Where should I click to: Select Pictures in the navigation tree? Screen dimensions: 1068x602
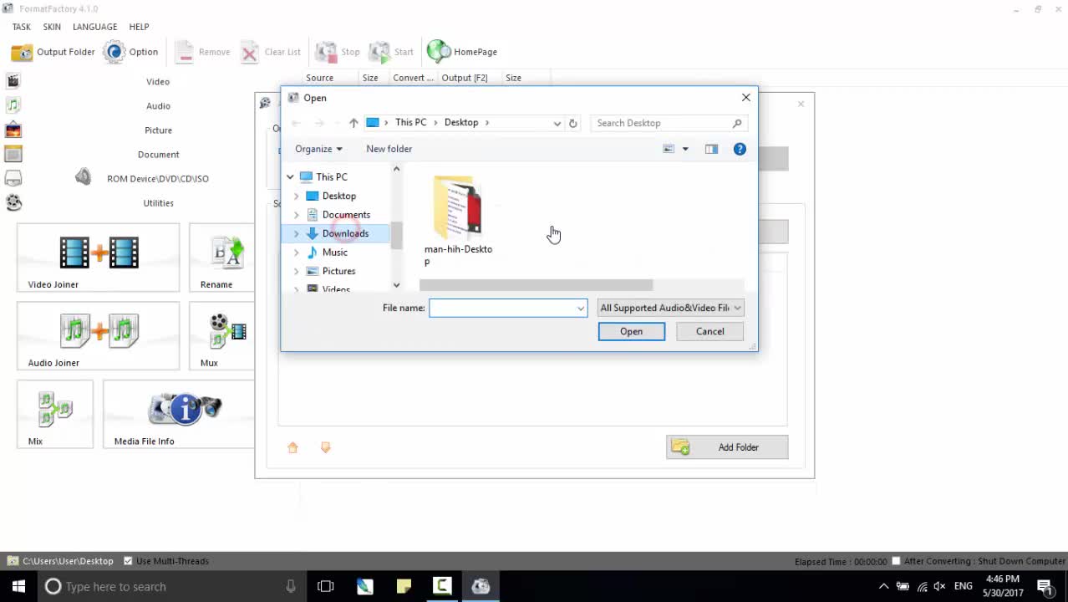click(x=338, y=271)
